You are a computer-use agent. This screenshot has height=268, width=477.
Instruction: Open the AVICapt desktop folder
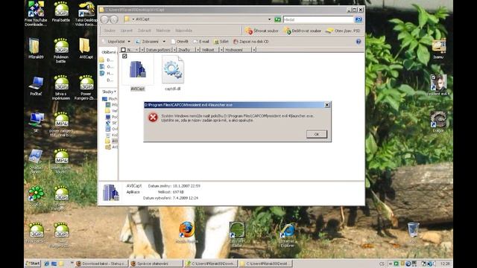point(86,48)
